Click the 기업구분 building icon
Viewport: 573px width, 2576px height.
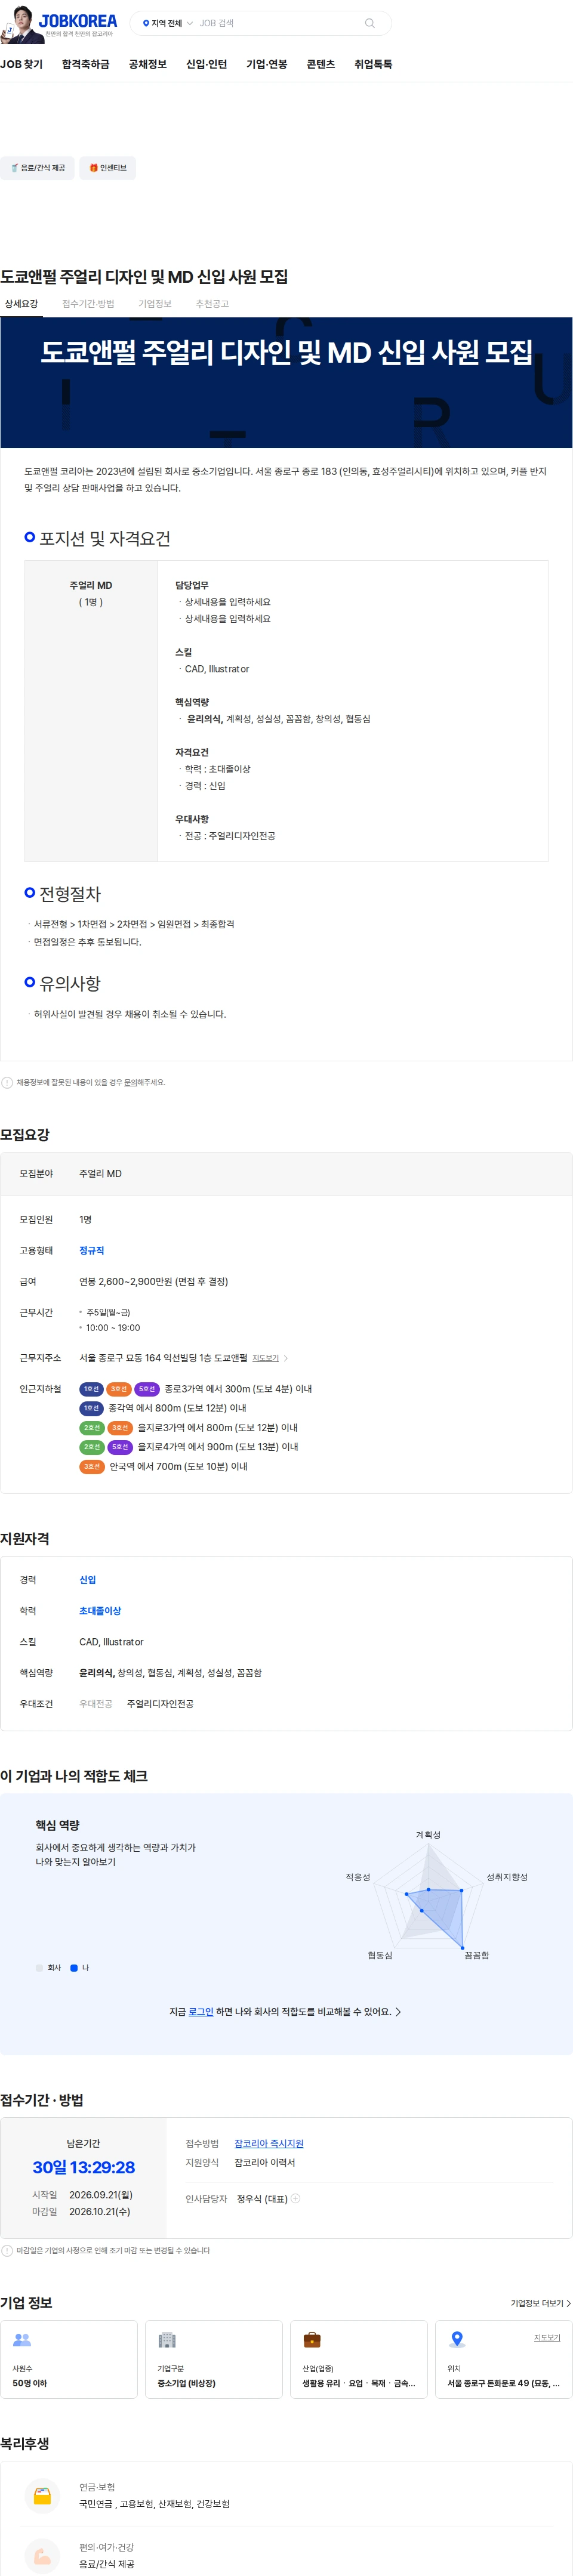coord(167,2340)
